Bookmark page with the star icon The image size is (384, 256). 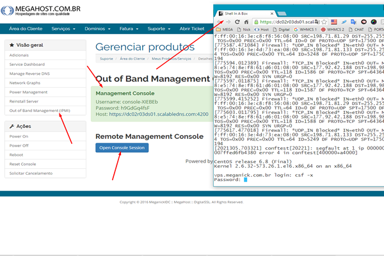click(324, 22)
